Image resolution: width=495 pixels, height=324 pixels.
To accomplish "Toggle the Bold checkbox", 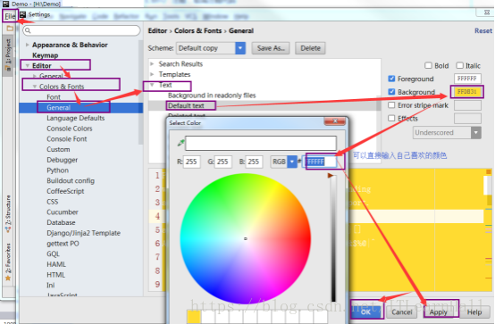I will (428, 65).
